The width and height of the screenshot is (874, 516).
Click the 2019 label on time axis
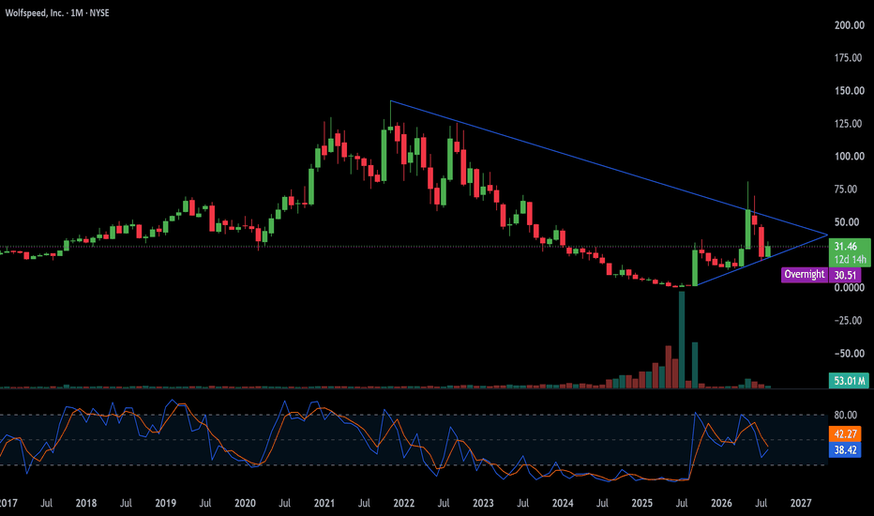166,503
